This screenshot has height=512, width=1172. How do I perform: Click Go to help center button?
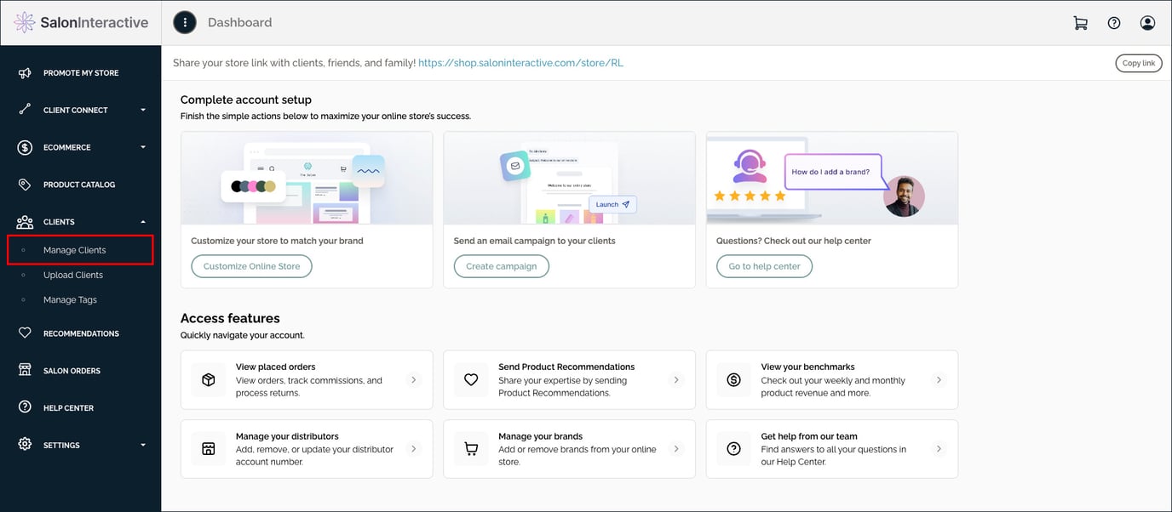(x=764, y=266)
